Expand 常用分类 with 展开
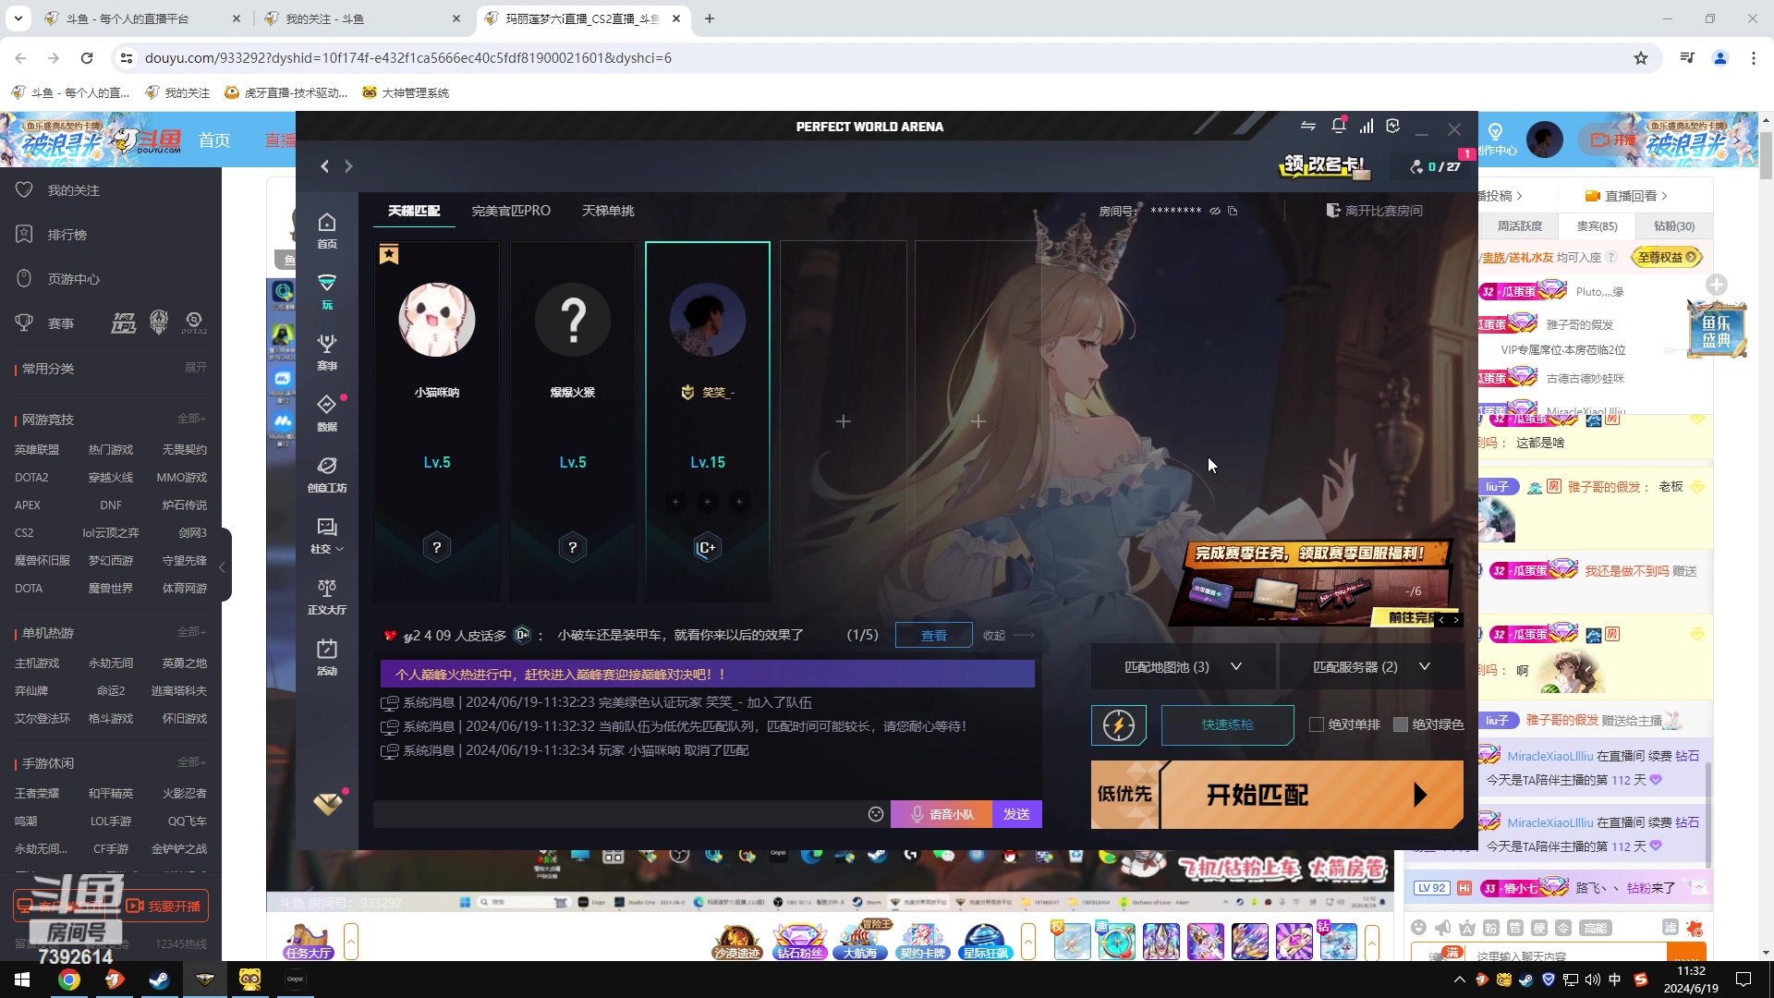The height and width of the screenshot is (998, 1774). [195, 368]
